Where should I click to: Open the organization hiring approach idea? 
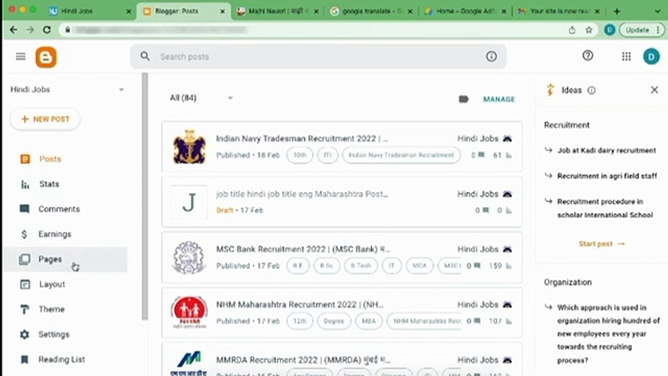pyautogui.click(x=609, y=334)
